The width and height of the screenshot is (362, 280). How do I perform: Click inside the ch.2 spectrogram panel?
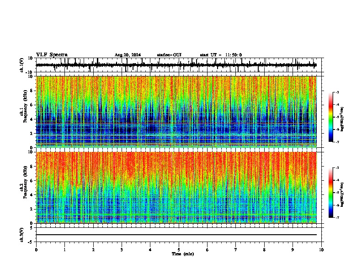tap(176, 188)
